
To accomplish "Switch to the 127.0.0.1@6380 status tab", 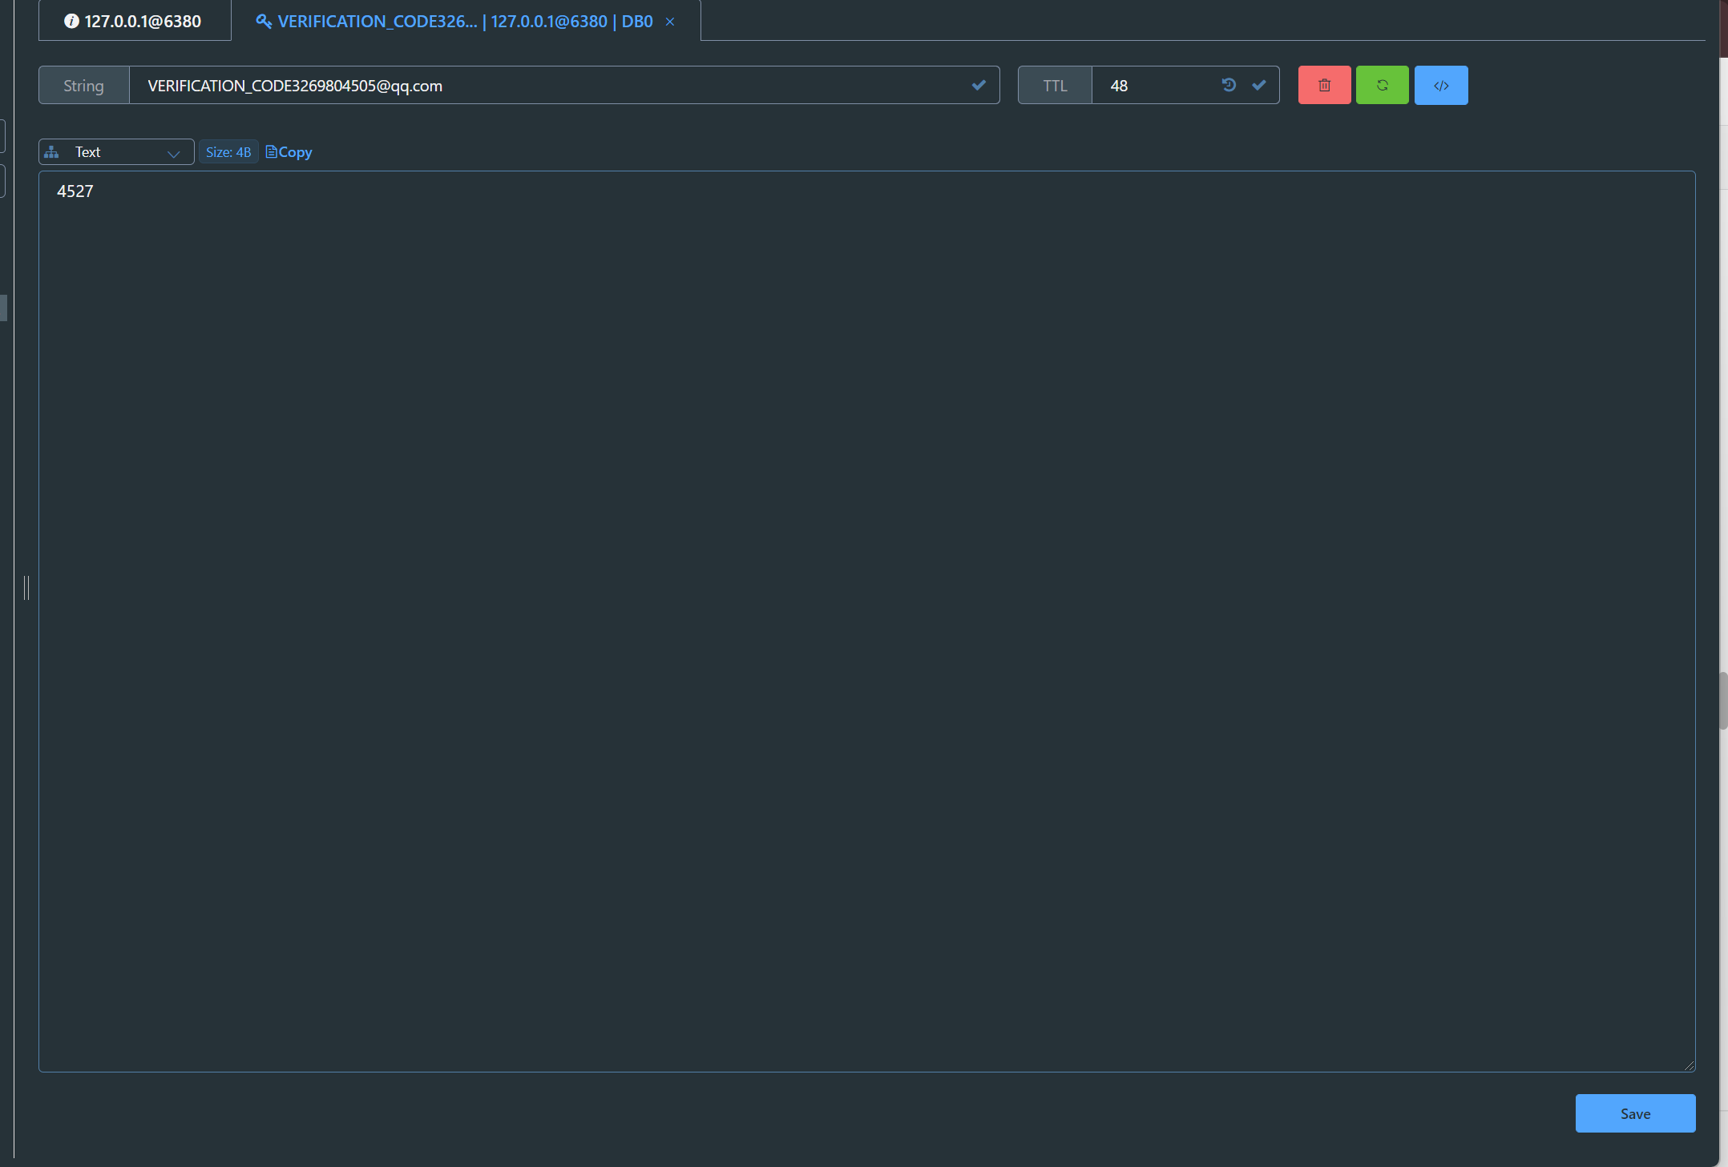I will coord(142,22).
